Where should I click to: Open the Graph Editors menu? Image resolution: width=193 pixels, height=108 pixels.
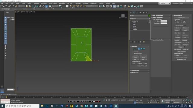point(53,3)
